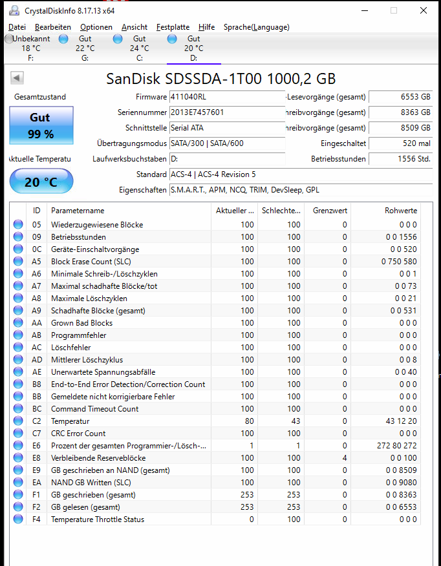Click the previous disk arrow button
This screenshot has height=566, width=441.
click(17, 78)
